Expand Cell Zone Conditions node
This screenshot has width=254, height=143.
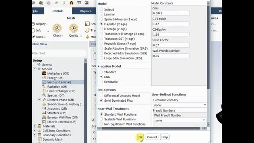35,130
